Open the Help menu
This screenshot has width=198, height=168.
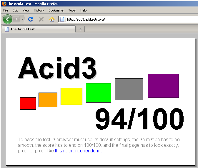point(84,10)
